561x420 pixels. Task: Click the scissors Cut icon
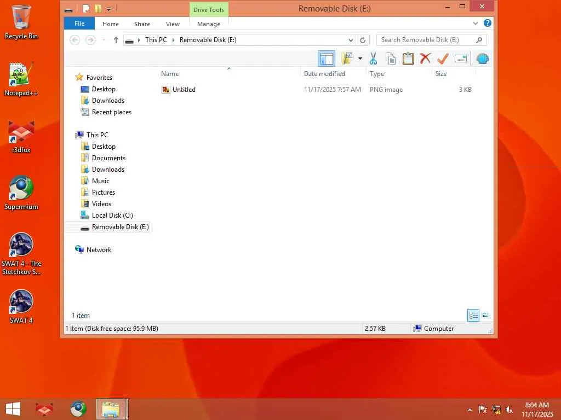coord(373,59)
